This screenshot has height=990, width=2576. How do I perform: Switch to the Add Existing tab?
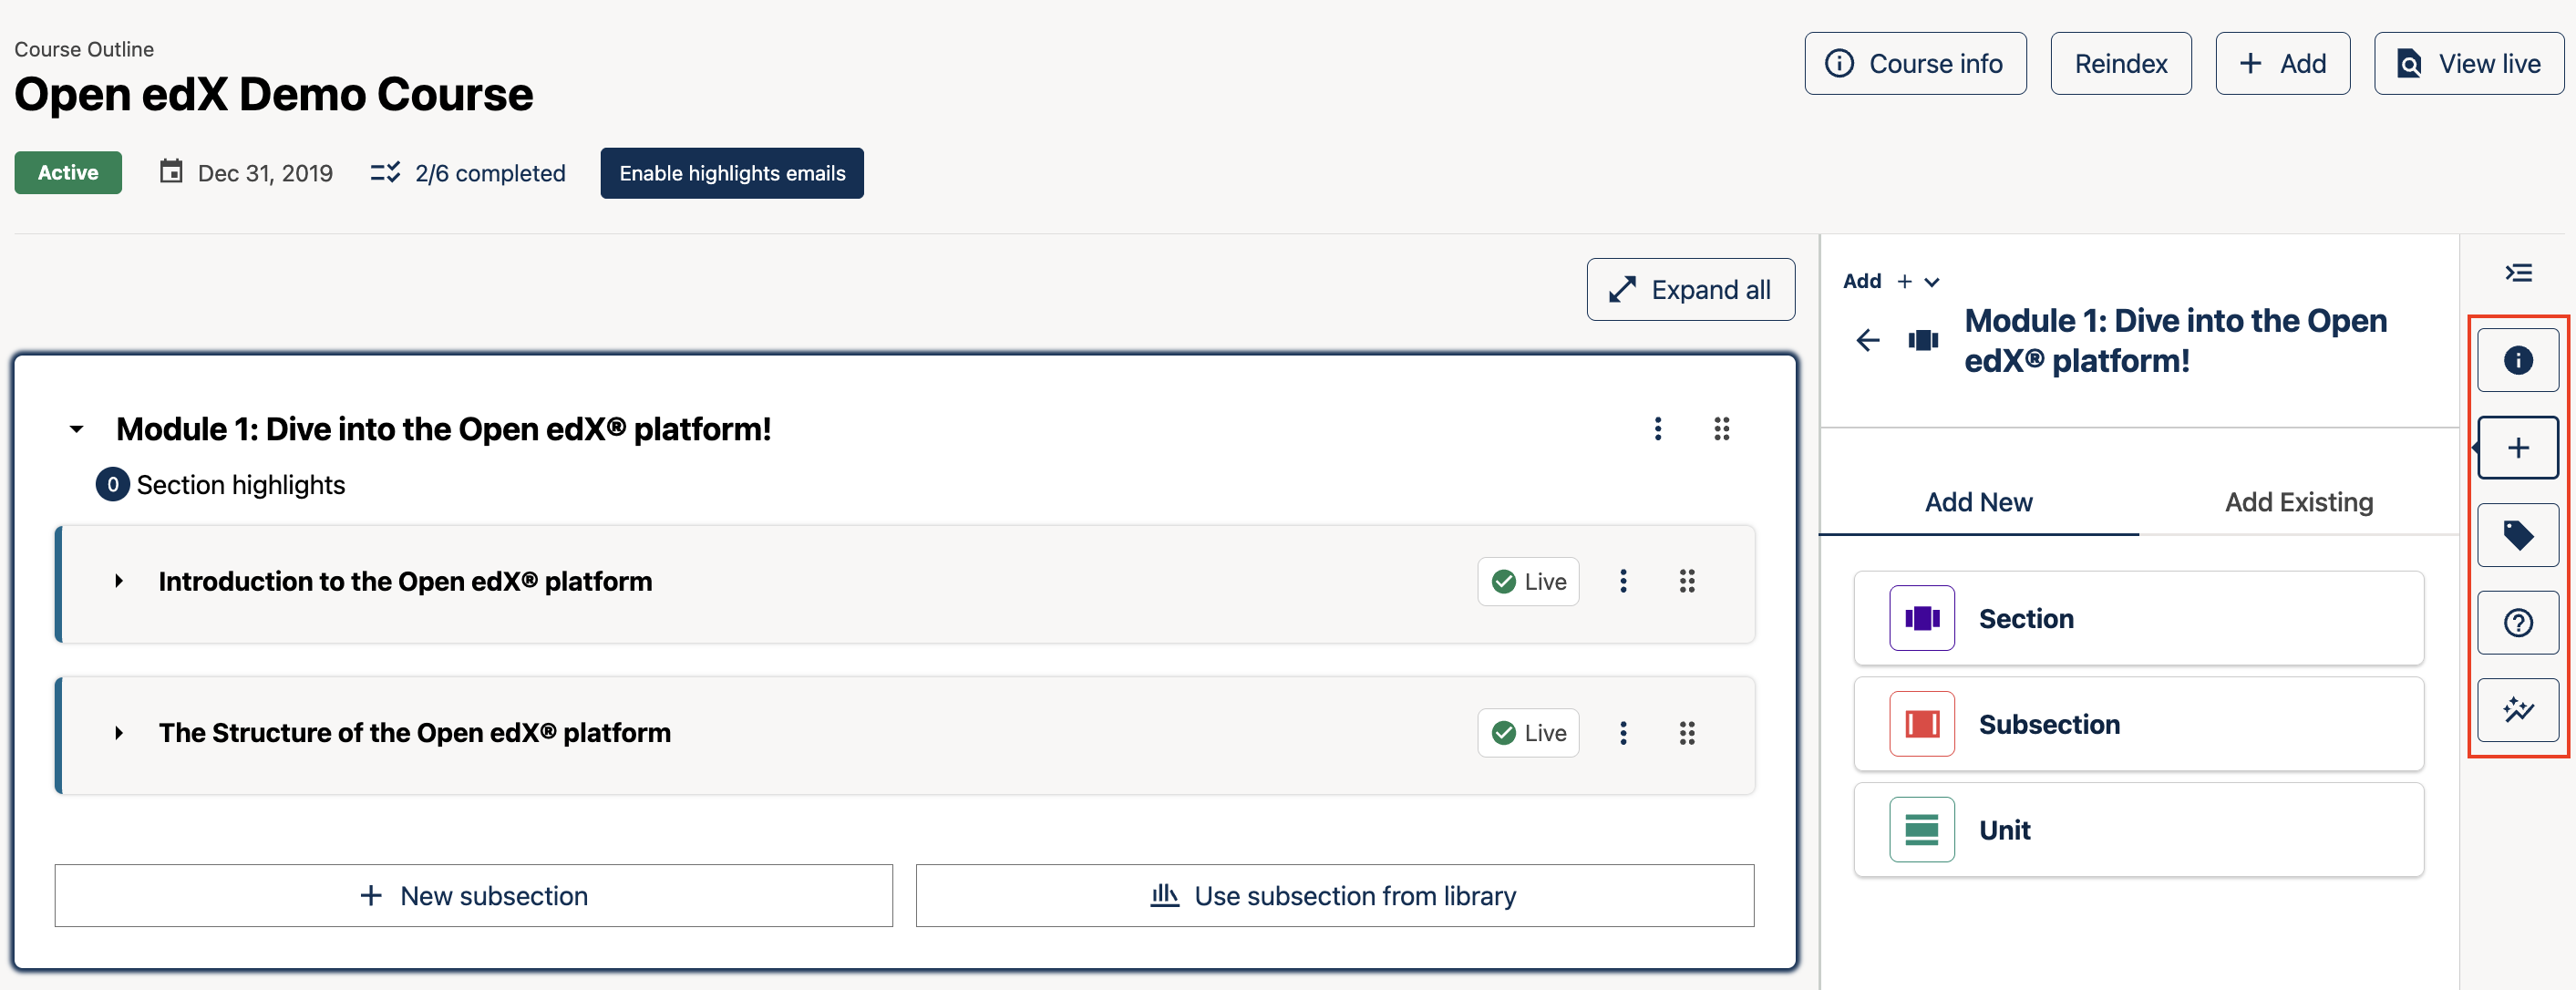pyautogui.click(x=2298, y=502)
